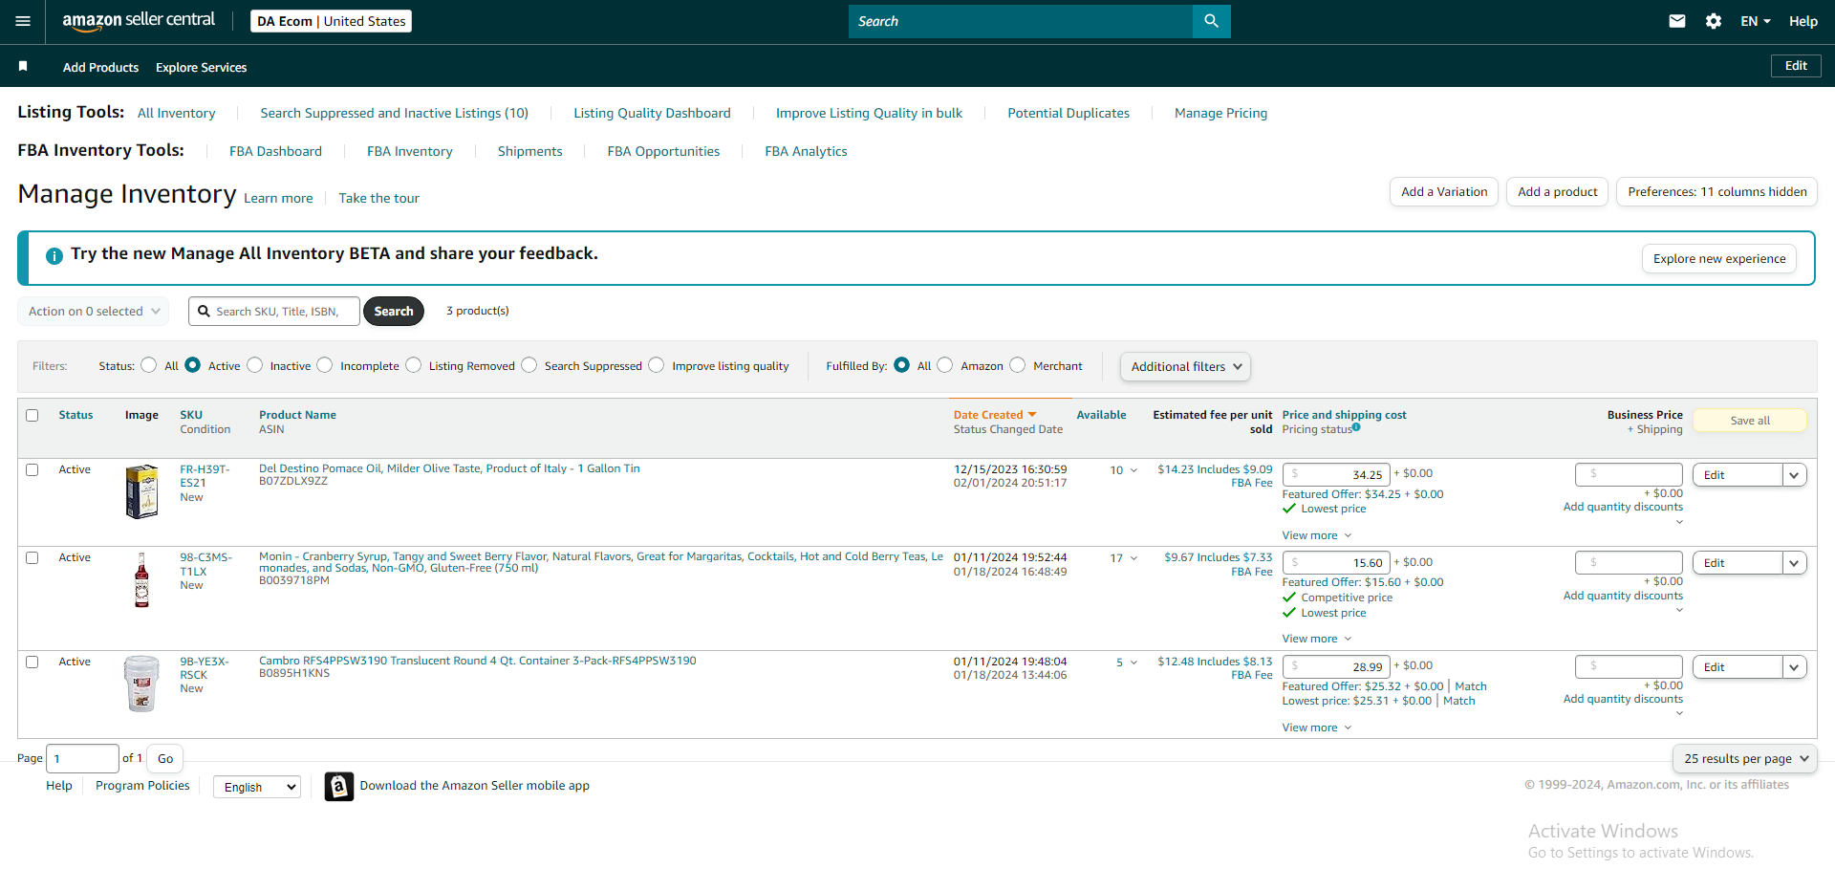
Task: Tick the select-all checkbox in table header
Action: coord(32,415)
